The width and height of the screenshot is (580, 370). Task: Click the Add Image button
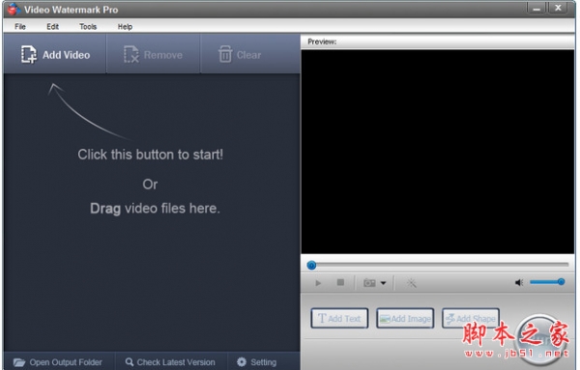coord(405,318)
